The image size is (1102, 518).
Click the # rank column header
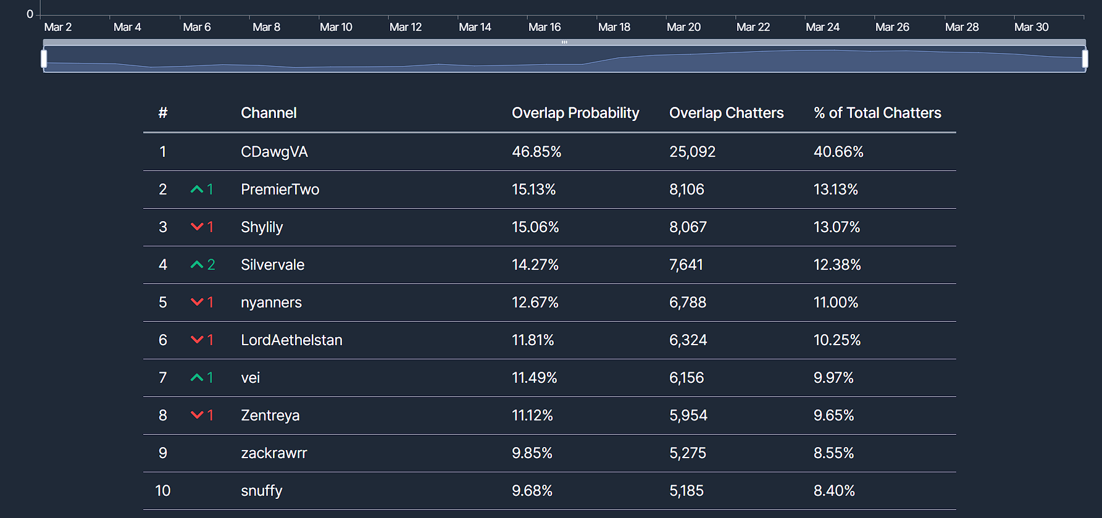[163, 113]
